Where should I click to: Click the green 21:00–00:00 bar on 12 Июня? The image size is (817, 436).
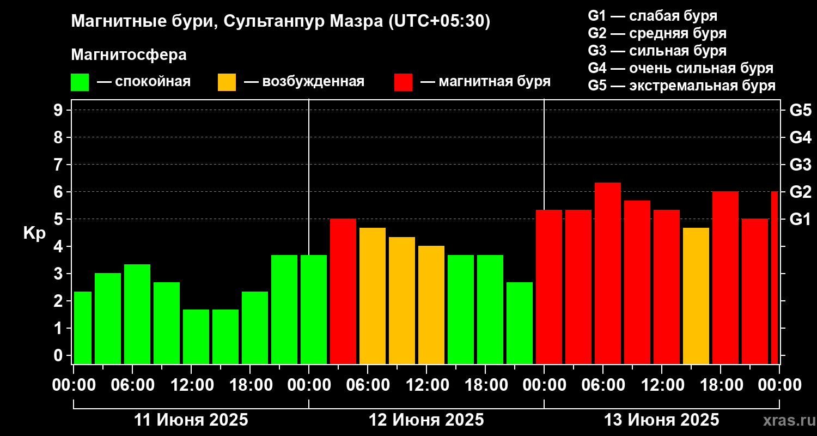click(x=520, y=323)
